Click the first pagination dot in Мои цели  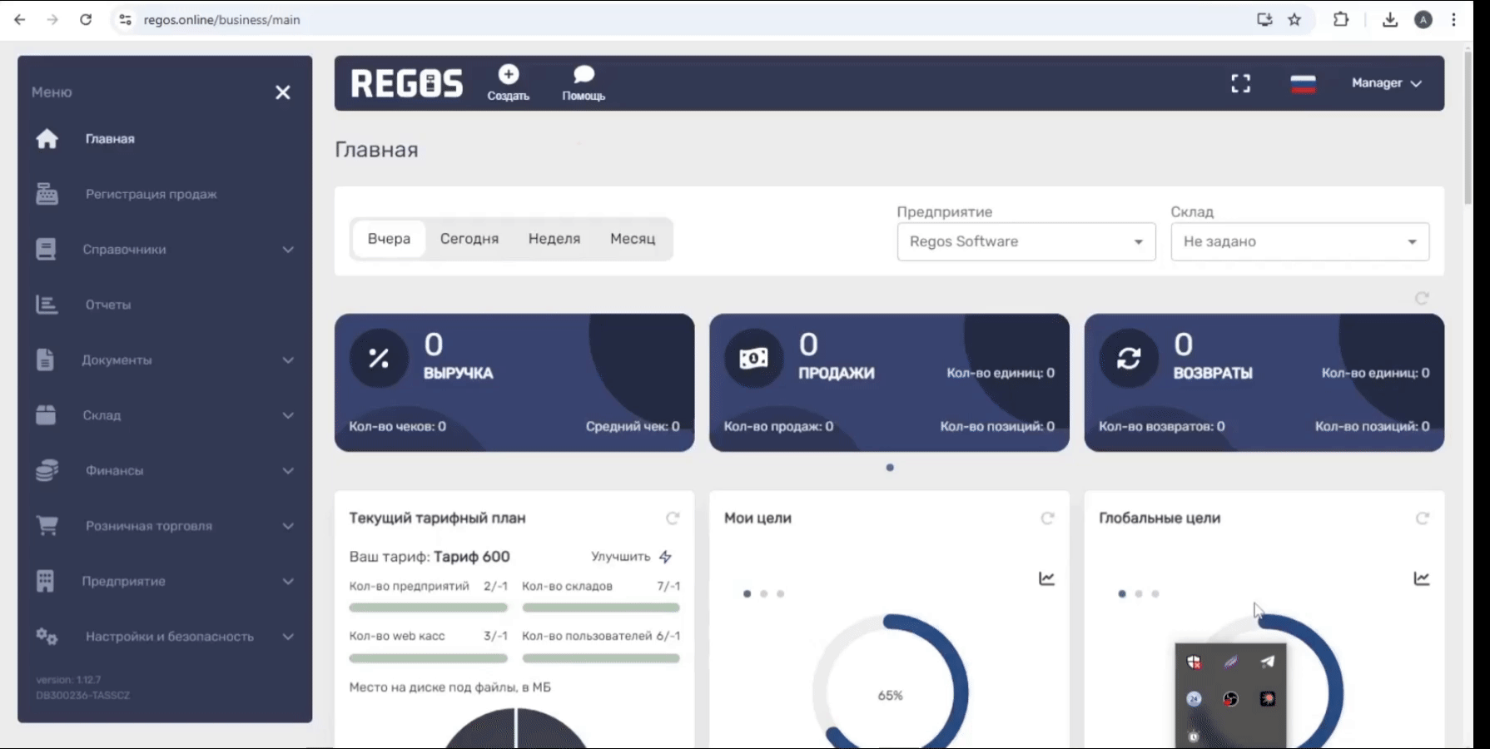tap(747, 594)
